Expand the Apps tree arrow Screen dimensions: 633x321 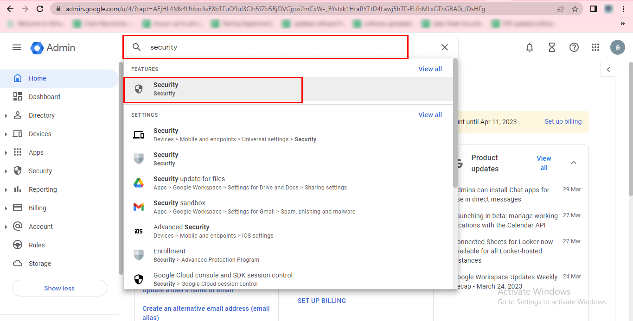point(6,153)
